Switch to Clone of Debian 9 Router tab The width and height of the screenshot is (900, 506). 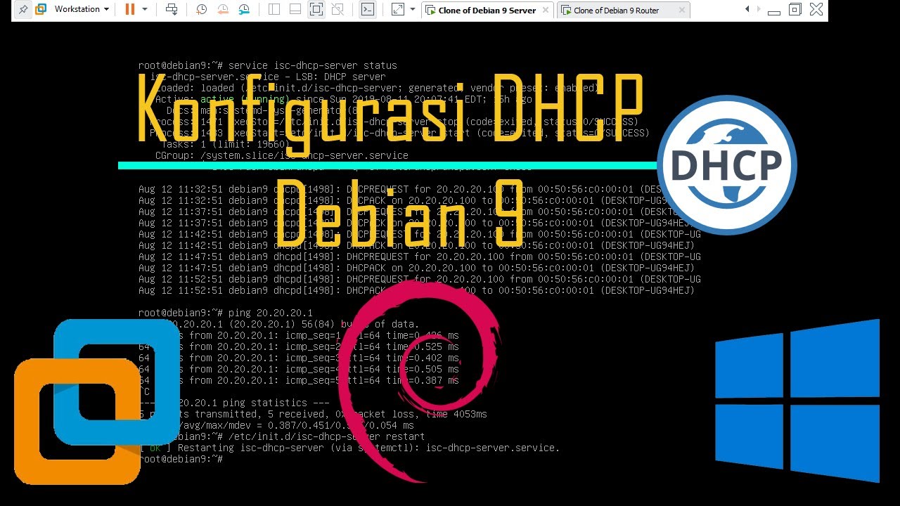624,11
